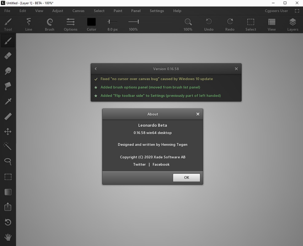
Task: Open the View toolbar button
Action: [272, 24]
